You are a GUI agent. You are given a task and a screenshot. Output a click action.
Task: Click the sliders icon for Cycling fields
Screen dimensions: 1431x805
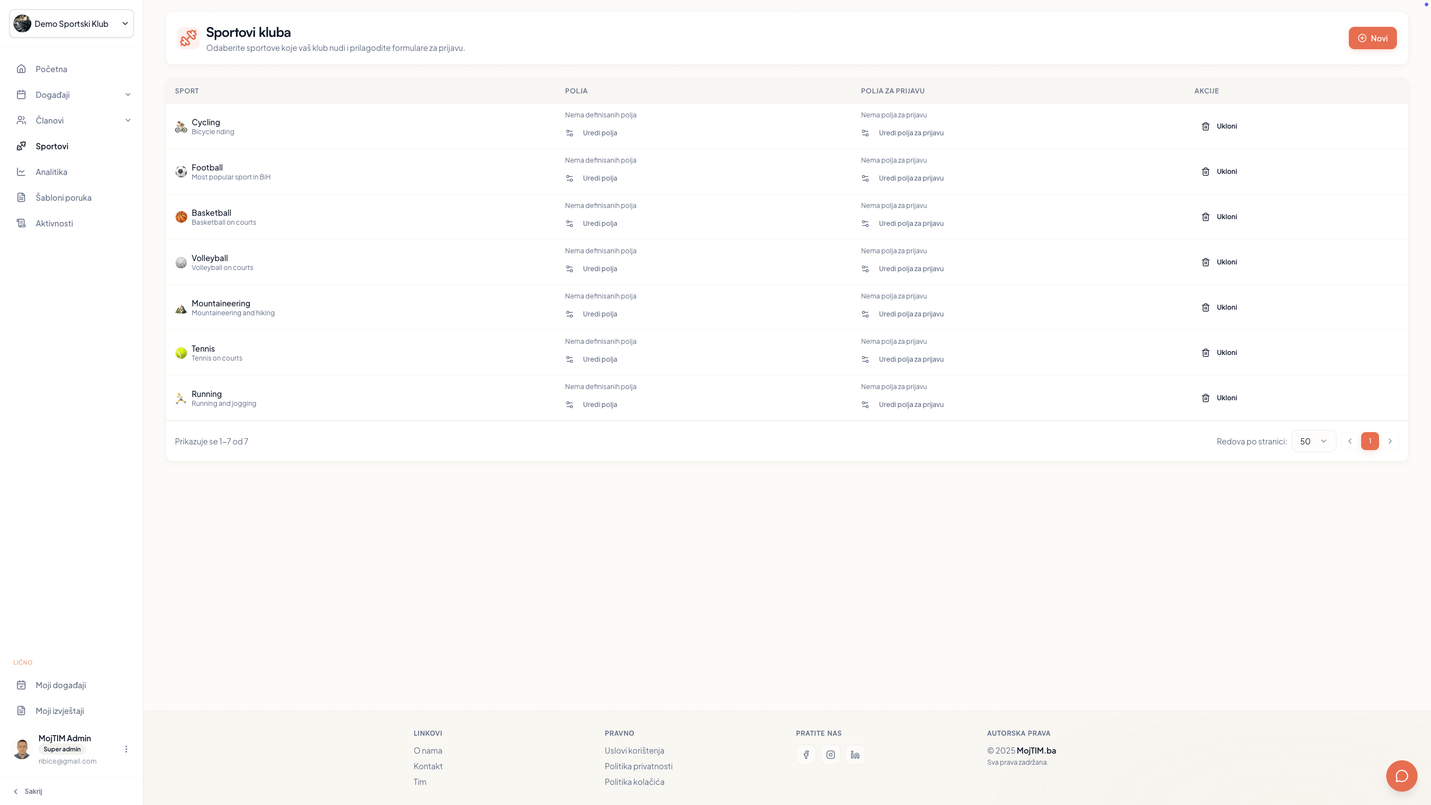[570, 133]
